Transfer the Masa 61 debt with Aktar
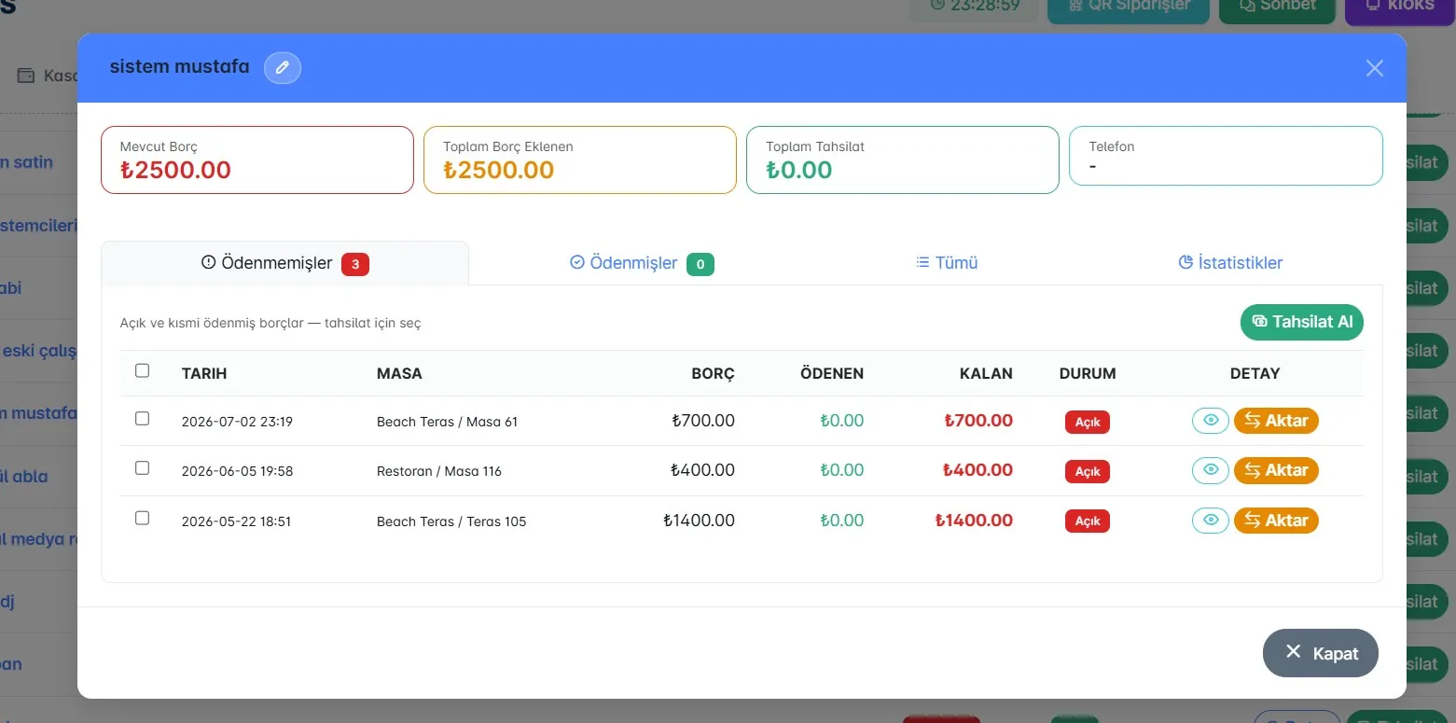The width and height of the screenshot is (1456, 723). pos(1276,421)
